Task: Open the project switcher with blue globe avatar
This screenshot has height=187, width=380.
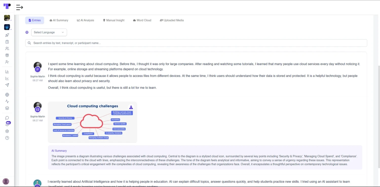Action: click(x=7, y=27)
